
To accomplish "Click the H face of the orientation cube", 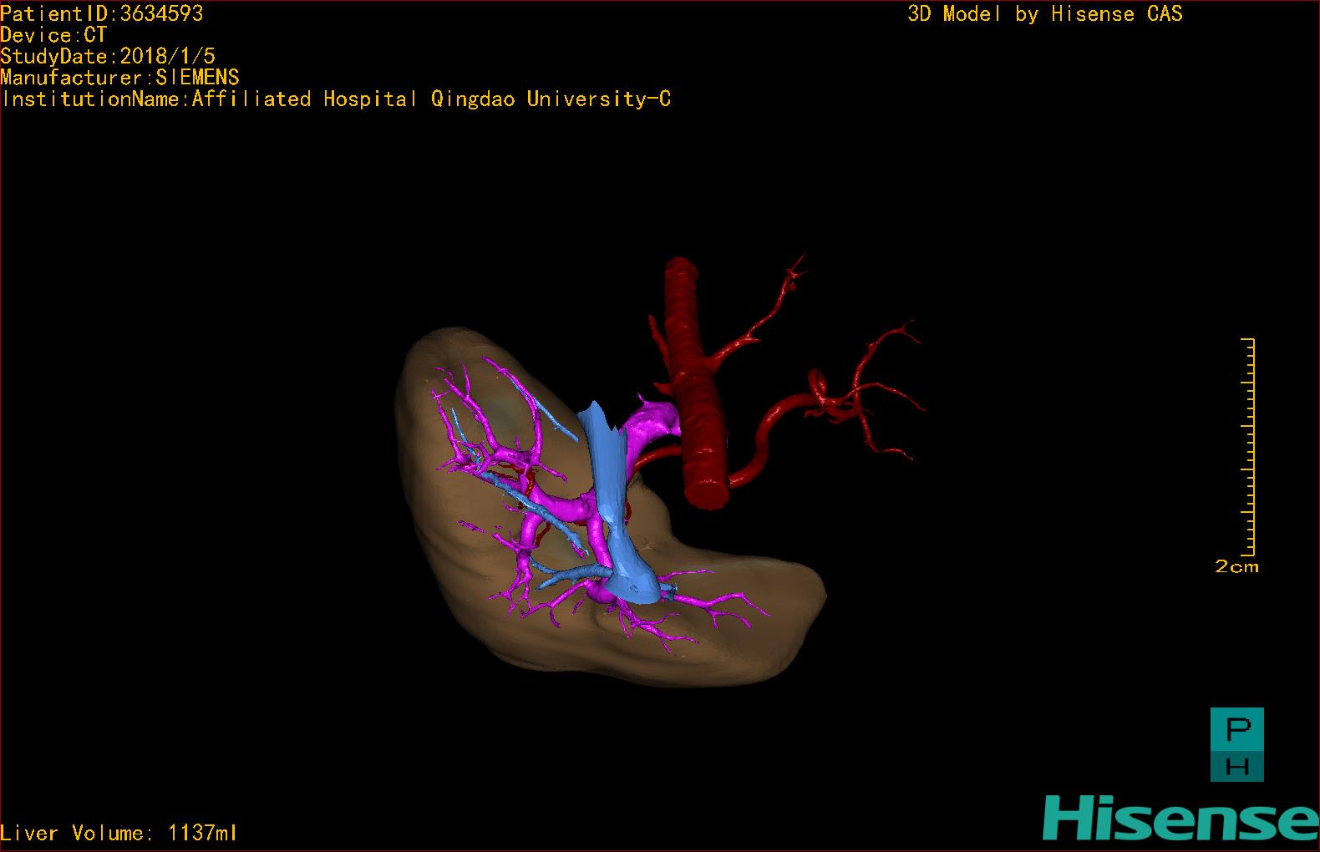I will [x=1237, y=765].
